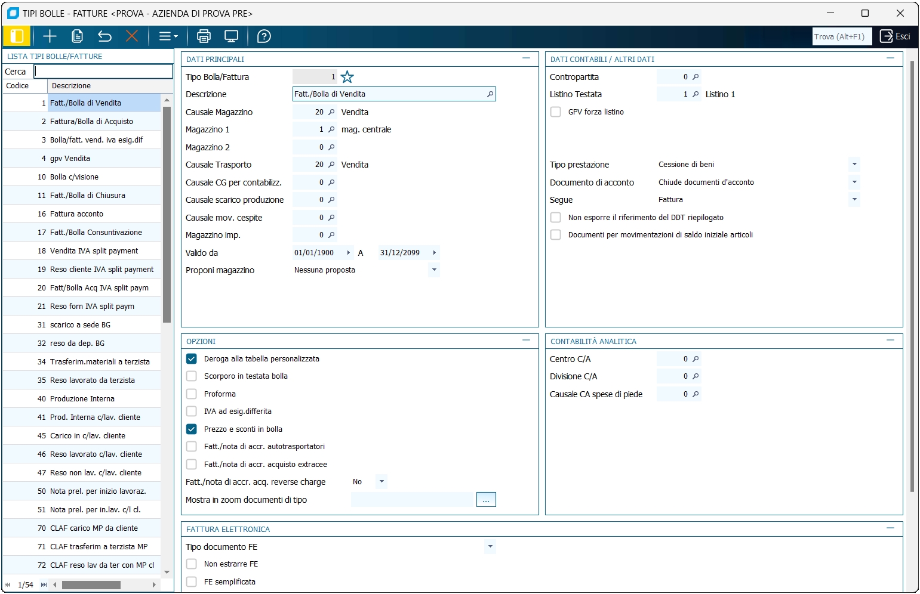Click the Esci button
920x594 pixels.
click(895, 36)
